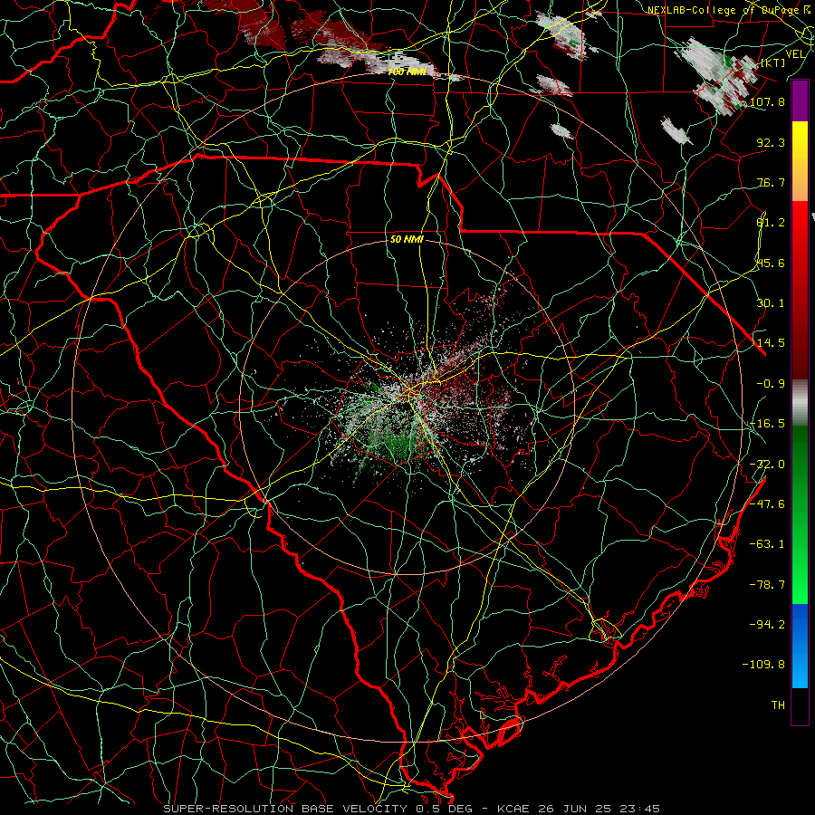
Task: Click the 30.1 legend value
Action: 771,302
